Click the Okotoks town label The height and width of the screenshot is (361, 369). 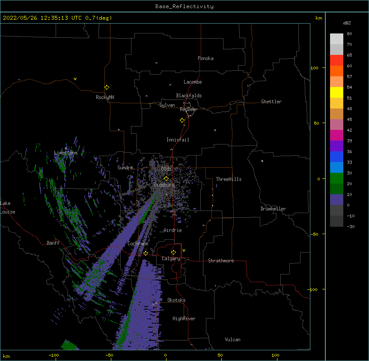point(176,300)
